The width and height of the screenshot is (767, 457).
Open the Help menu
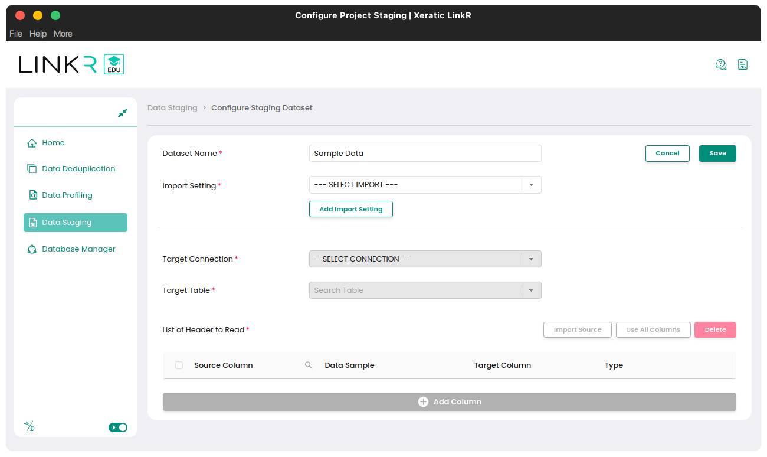pos(38,34)
